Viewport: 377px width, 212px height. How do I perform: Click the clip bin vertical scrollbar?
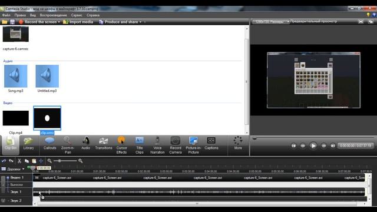247,81
